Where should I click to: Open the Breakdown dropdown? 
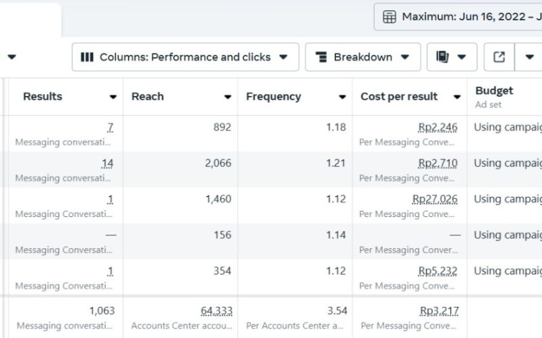(x=362, y=57)
